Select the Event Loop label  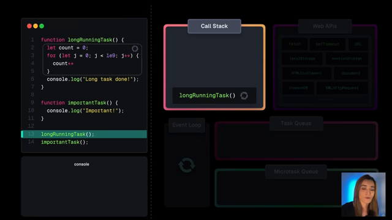pyautogui.click(x=187, y=125)
